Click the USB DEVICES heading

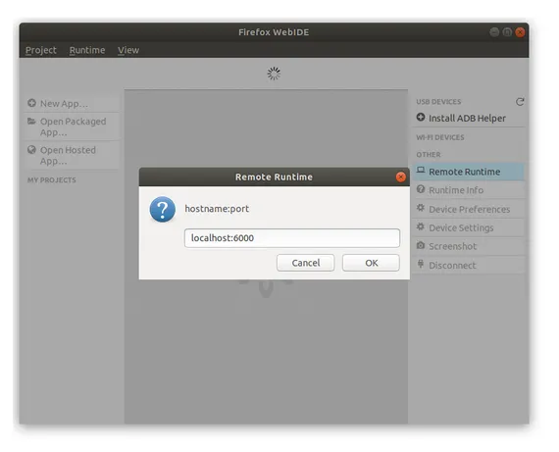pyautogui.click(x=438, y=102)
